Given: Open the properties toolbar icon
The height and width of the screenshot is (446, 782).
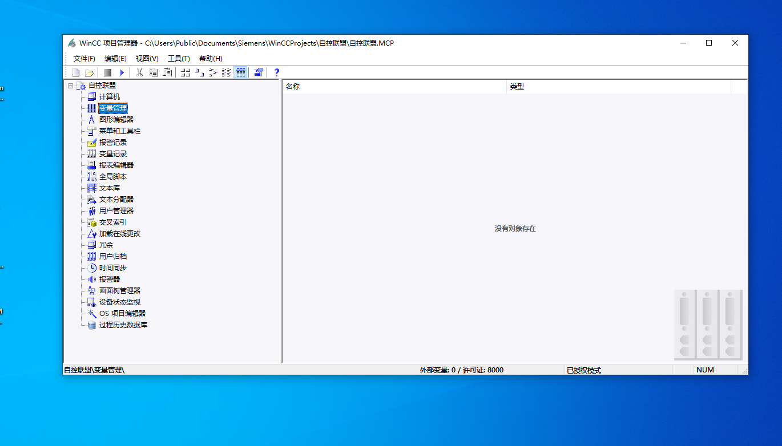Looking at the screenshot, I should pos(258,72).
